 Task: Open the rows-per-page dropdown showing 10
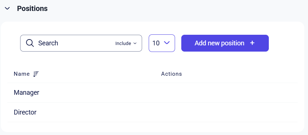point(162,43)
